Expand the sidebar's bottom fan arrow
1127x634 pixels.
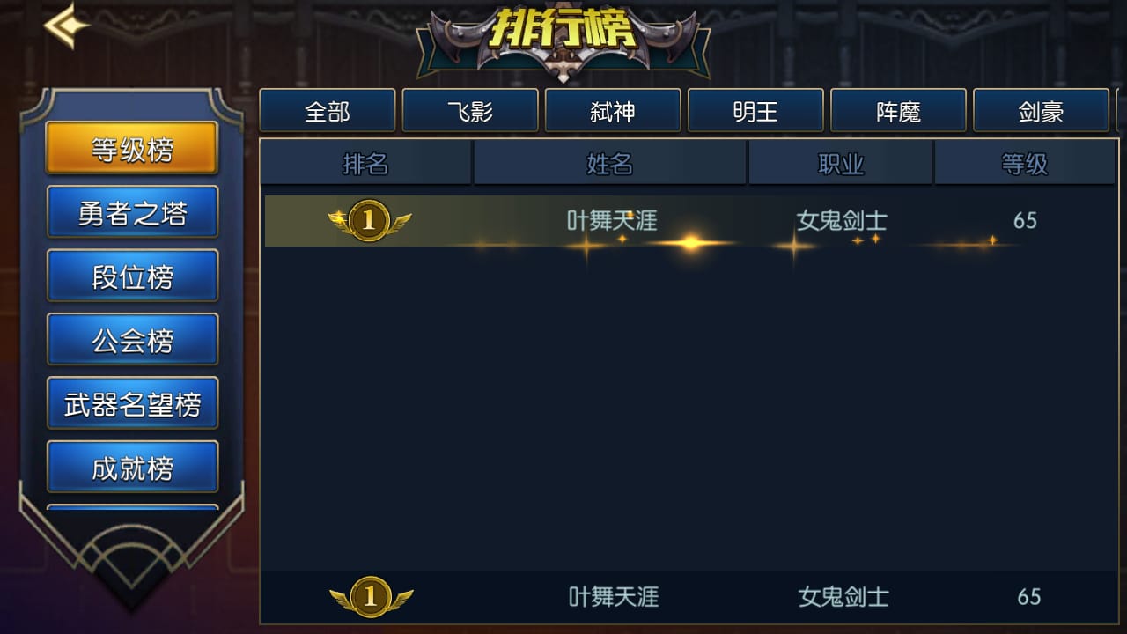[132, 562]
